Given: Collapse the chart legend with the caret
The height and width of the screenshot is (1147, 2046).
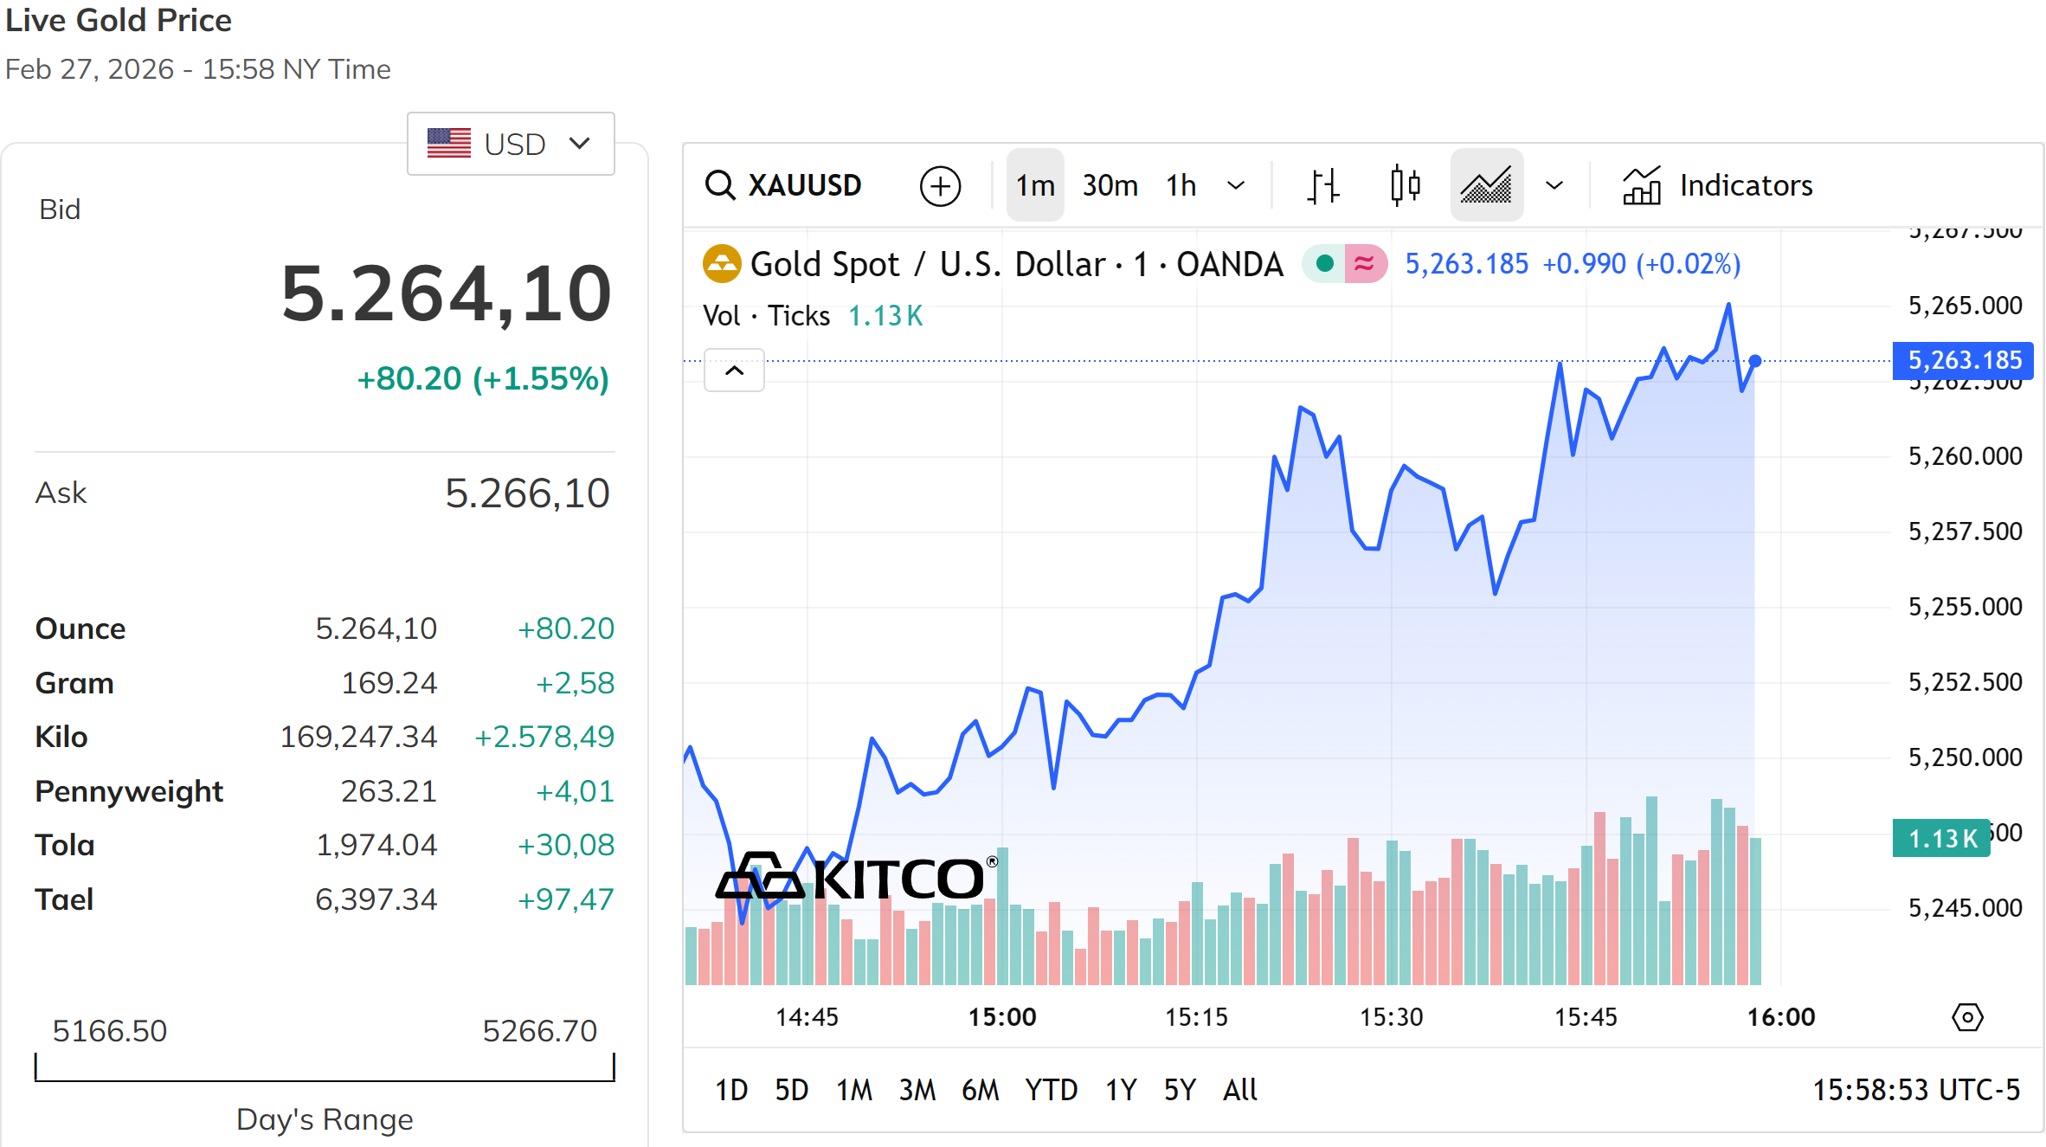Looking at the screenshot, I should click(734, 371).
